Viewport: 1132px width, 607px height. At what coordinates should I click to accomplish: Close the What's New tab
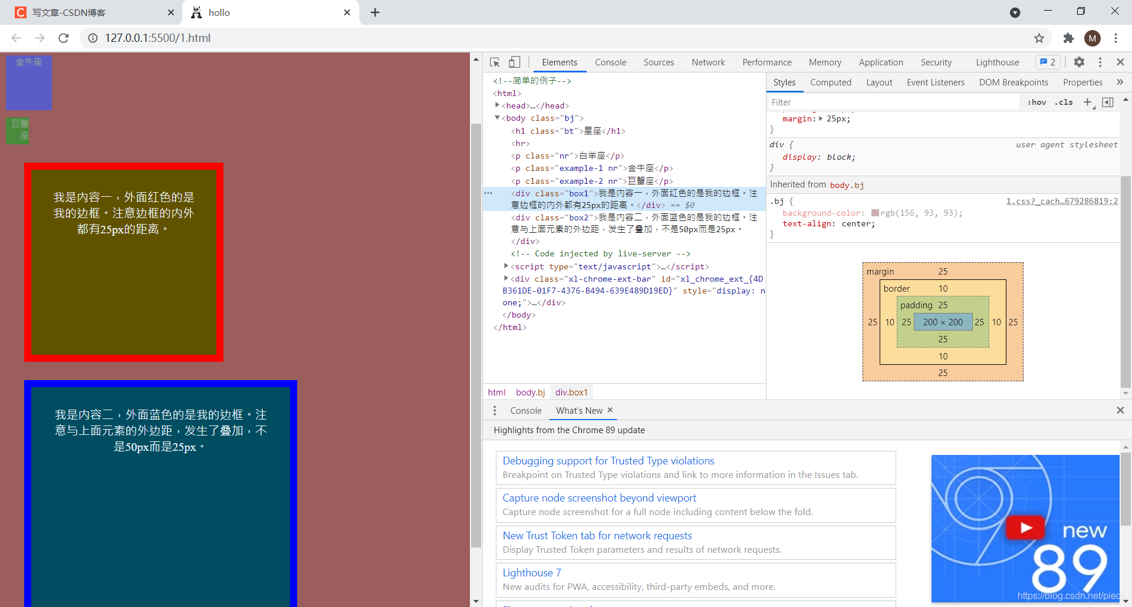pyautogui.click(x=610, y=410)
